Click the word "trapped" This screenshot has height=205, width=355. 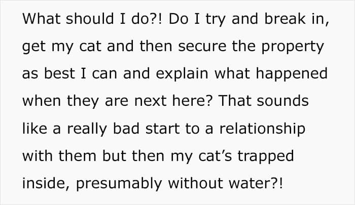266,156
